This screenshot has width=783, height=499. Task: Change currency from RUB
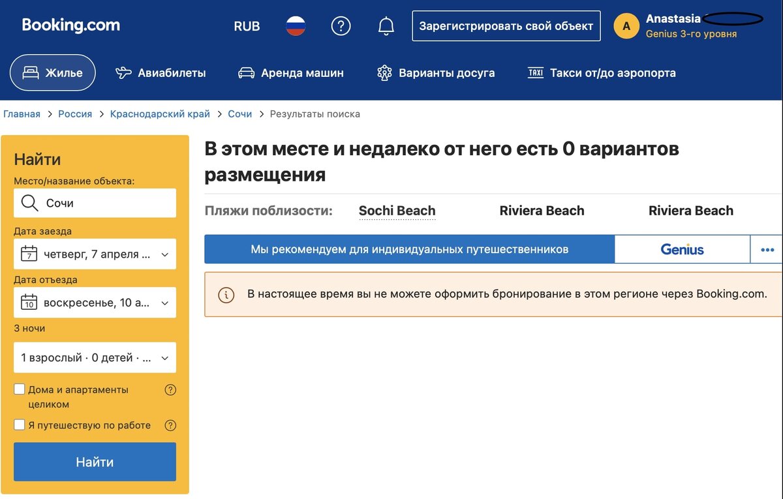[x=247, y=26]
